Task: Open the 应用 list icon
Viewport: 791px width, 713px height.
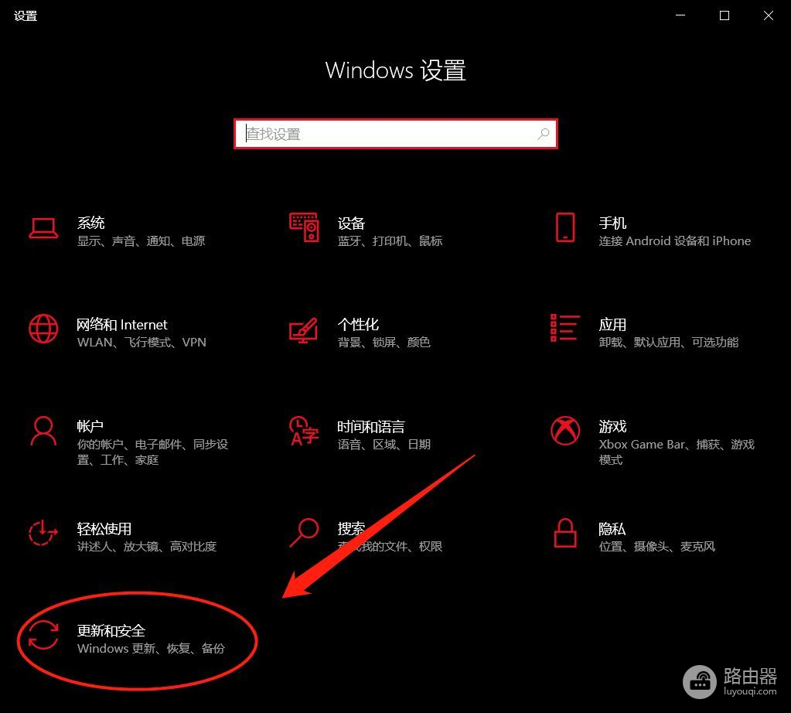Action: click(x=564, y=328)
